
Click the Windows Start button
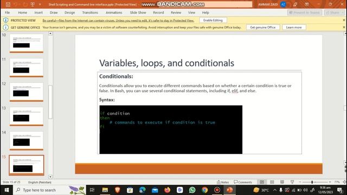7,190
